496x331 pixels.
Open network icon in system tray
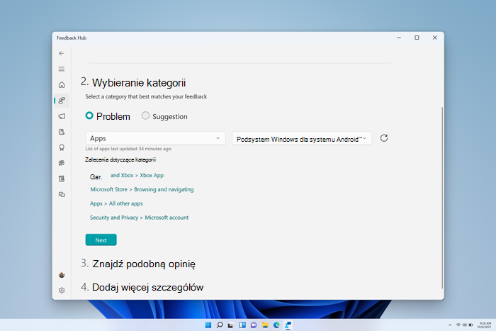point(458,325)
